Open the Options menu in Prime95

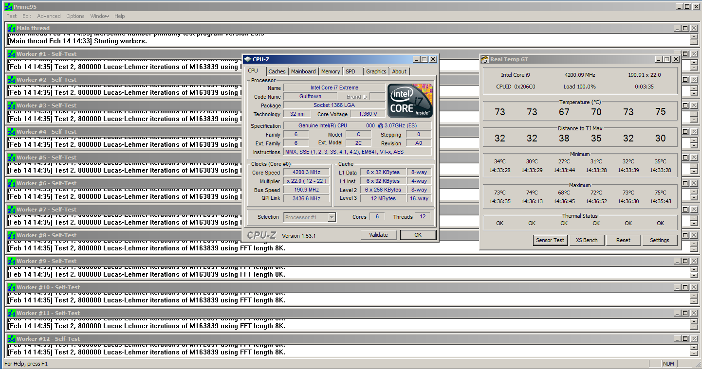75,16
